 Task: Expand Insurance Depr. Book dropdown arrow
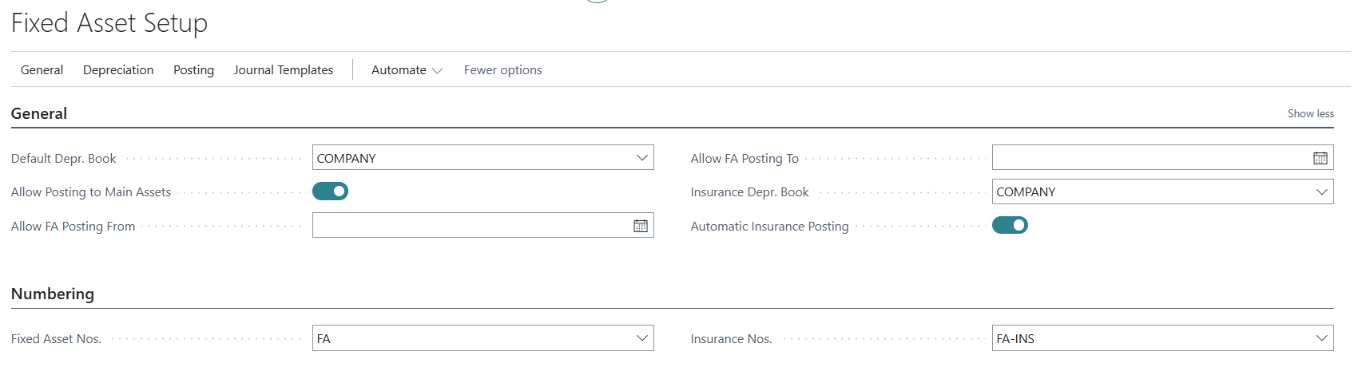coord(1321,192)
